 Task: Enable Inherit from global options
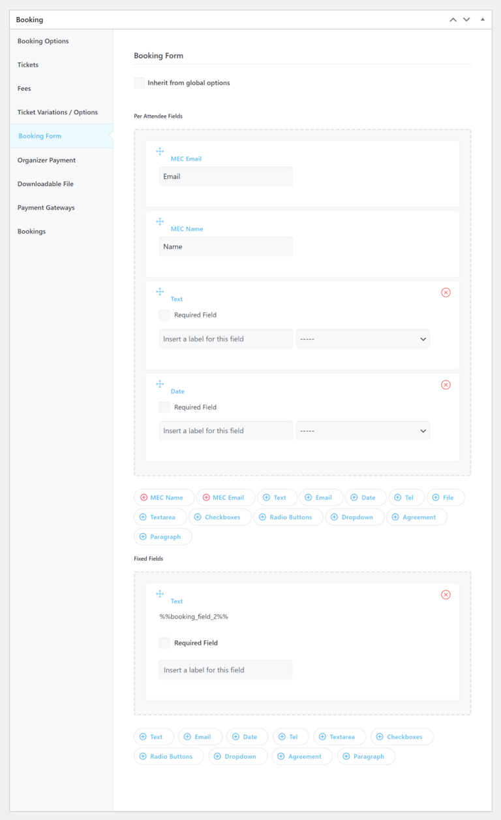(139, 82)
